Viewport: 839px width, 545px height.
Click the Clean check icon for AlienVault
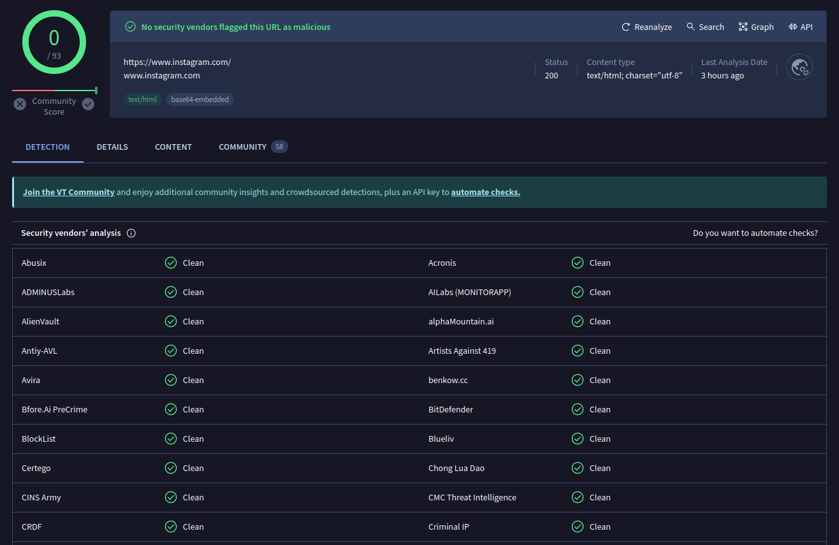pyautogui.click(x=171, y=321)
